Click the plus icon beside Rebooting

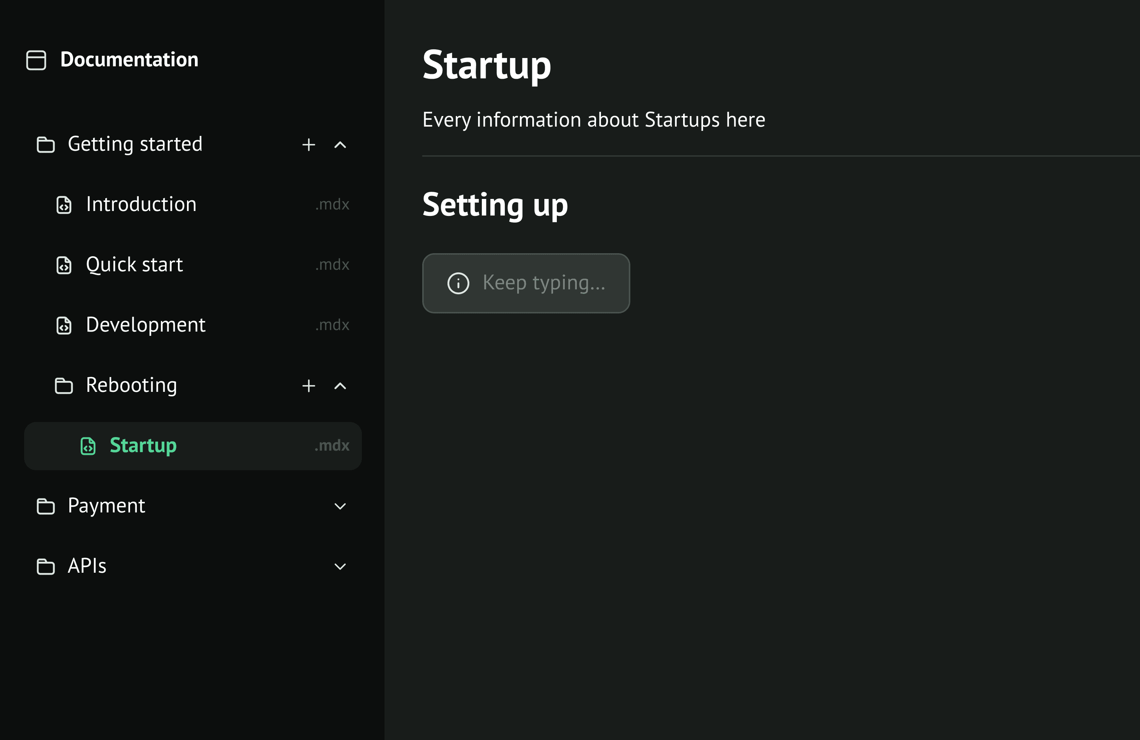pyautogui.click(x=308, y=386)
